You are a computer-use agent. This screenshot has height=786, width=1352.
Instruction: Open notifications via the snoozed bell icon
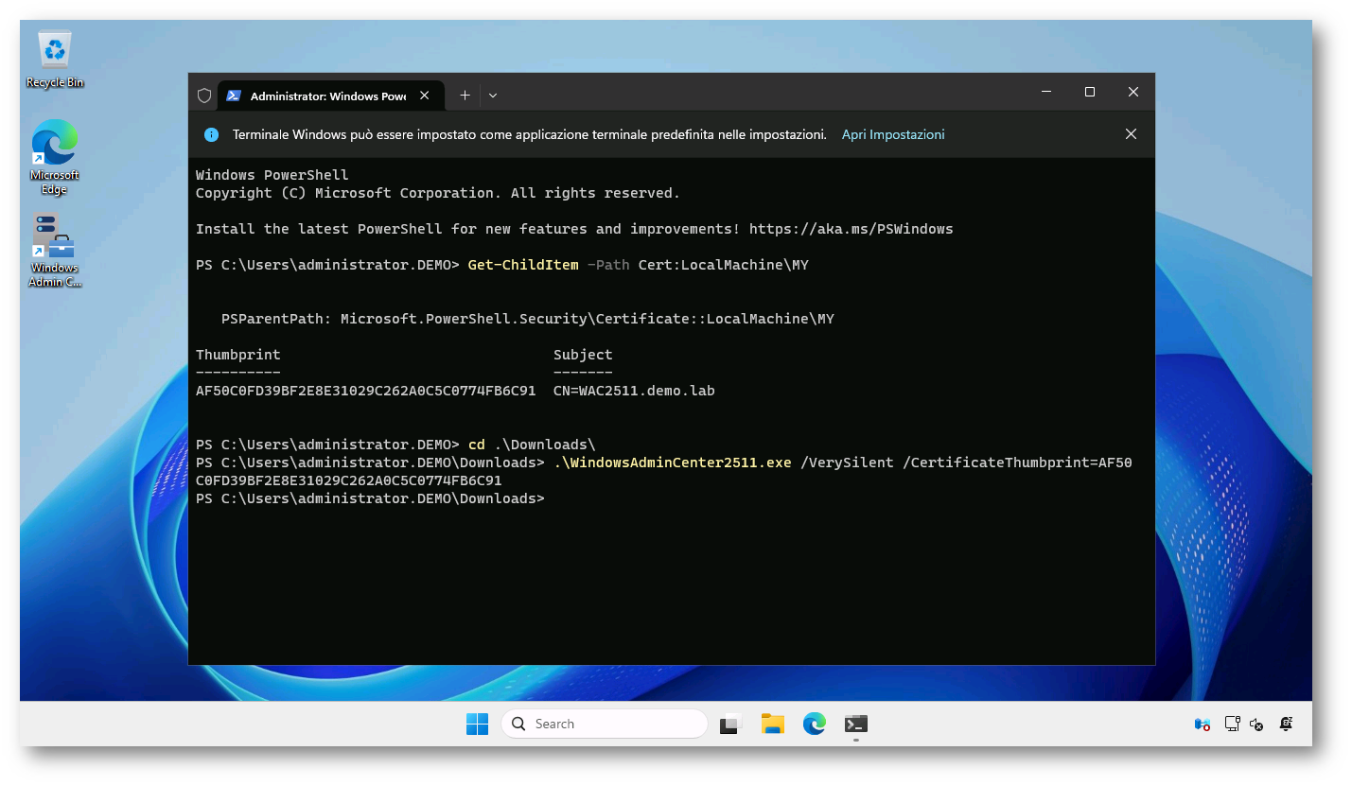coord(1286,725)
